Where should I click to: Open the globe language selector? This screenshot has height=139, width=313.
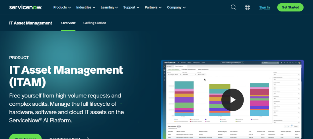click(x=247, y=7)
